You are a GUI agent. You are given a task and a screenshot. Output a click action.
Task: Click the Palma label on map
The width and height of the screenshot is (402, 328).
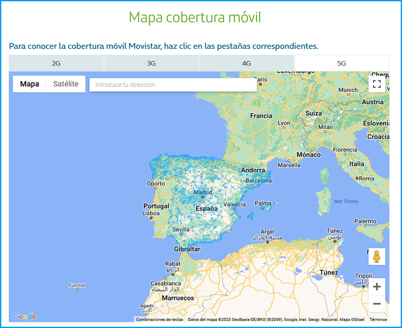click(263, 203)
